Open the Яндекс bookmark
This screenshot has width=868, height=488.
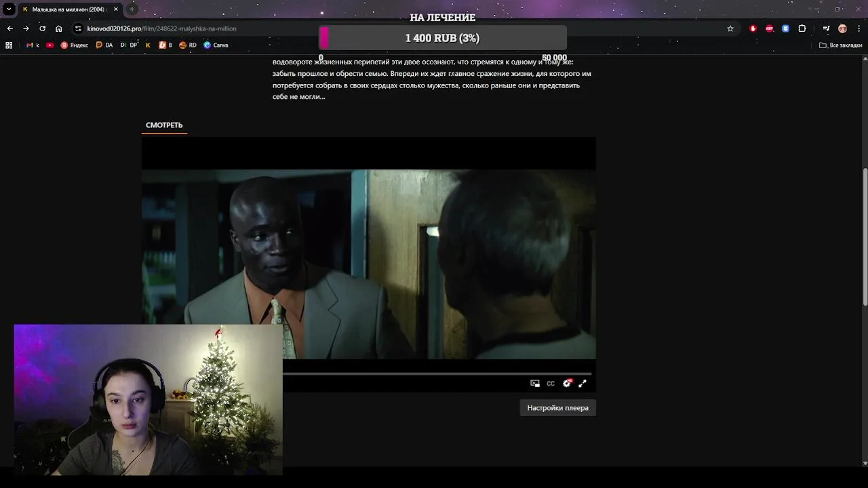pos(75,45)
